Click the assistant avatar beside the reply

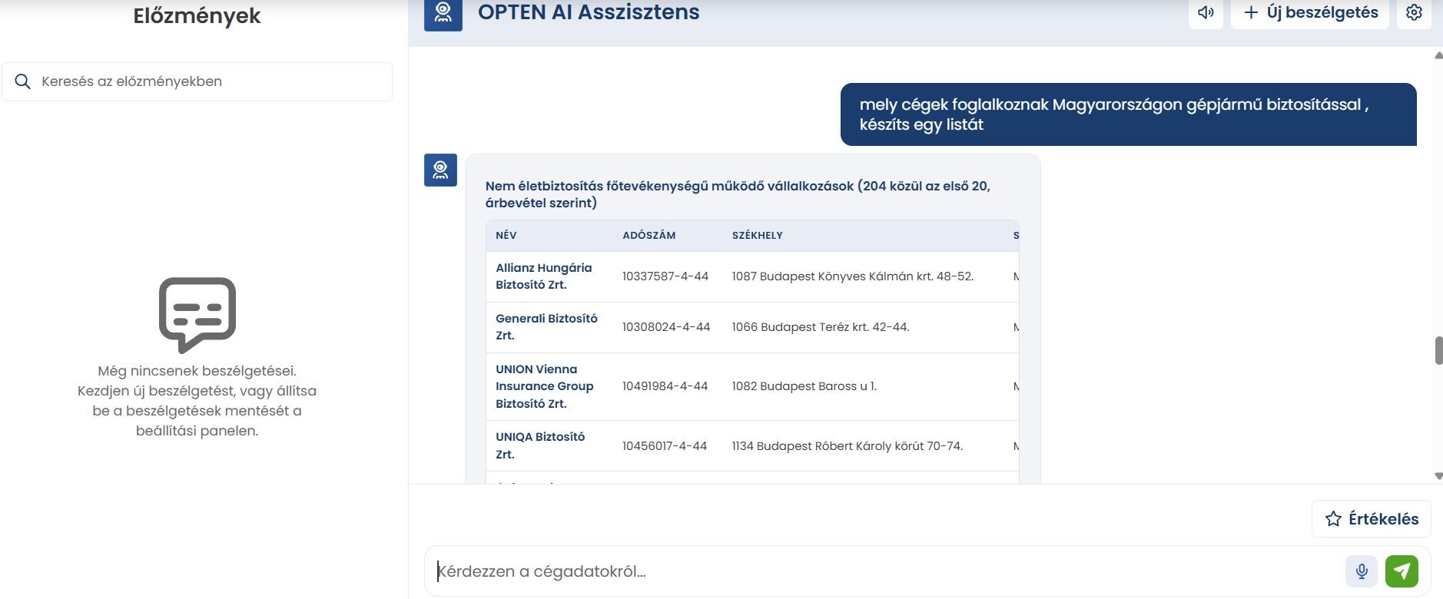(440, 170)
